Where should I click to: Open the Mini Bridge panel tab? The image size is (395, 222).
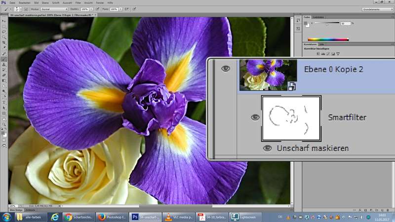(x=16, y=210)
